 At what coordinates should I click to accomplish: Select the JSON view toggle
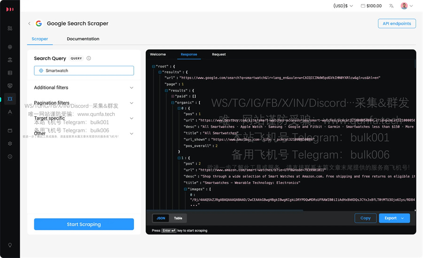point(161,218)
